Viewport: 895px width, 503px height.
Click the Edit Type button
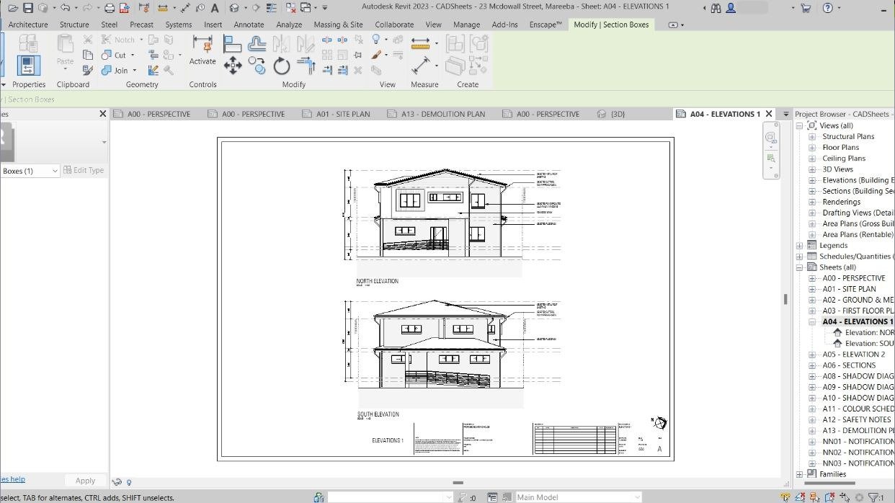(x=84, y=170)
